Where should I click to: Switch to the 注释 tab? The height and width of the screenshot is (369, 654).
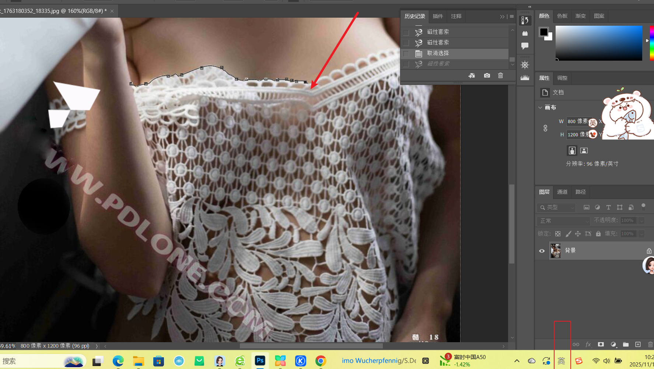[x=456, y=16]
